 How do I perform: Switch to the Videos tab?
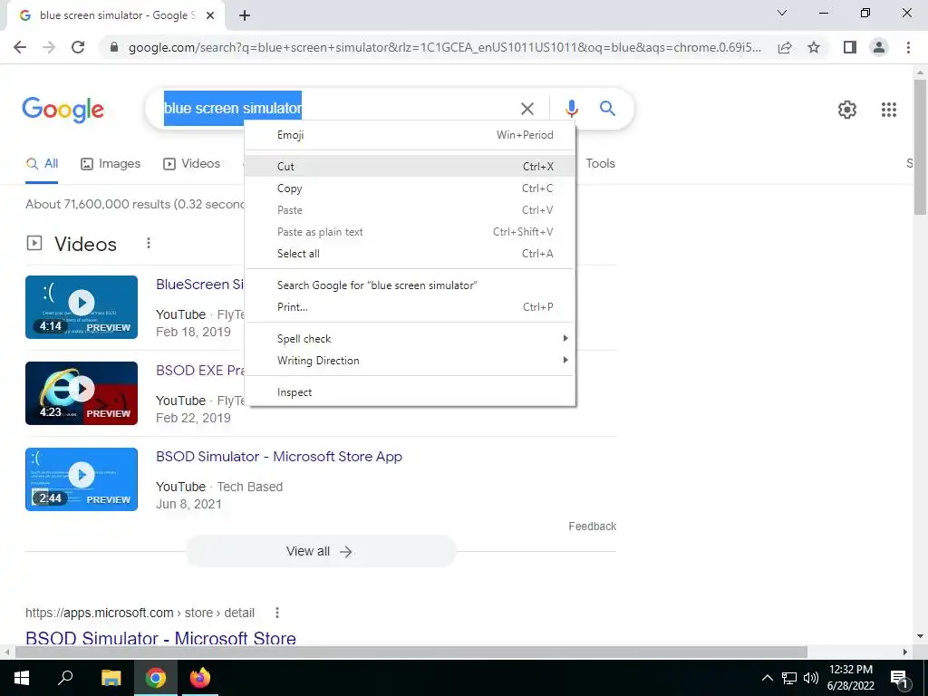tap(191, 164)
